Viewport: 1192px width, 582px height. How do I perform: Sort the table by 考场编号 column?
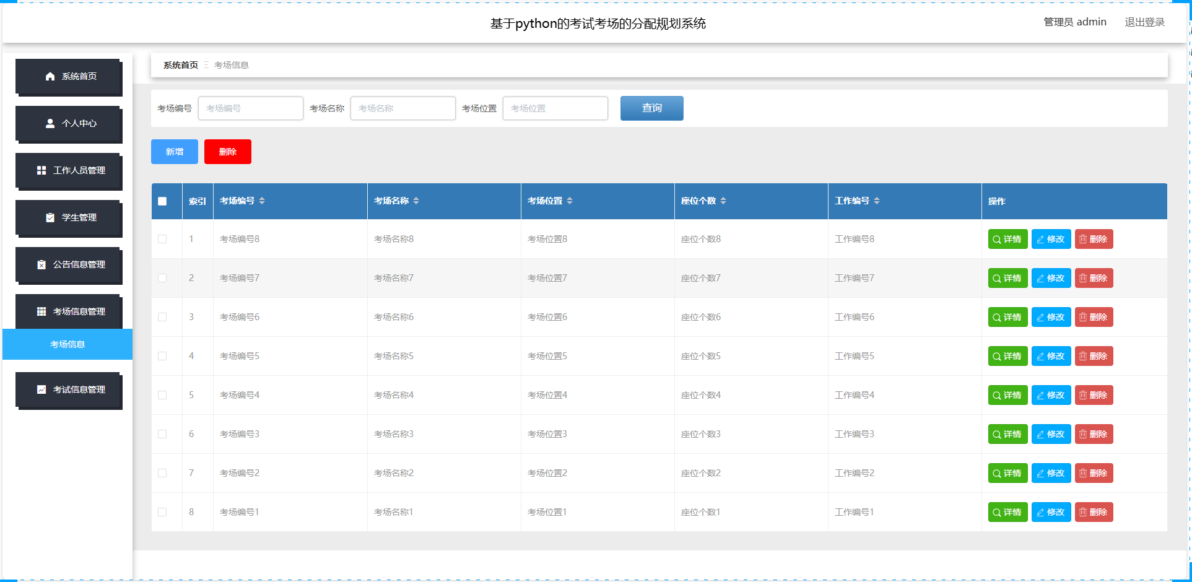[x=262, y=201]
